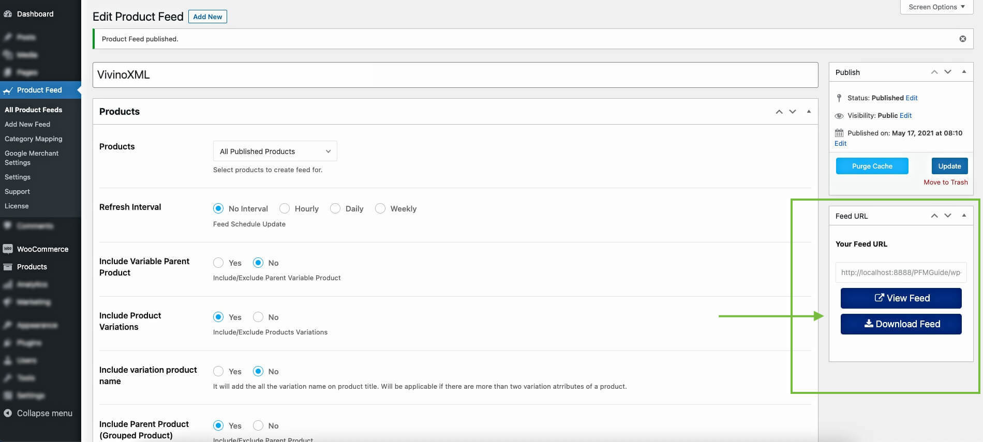The height and width of the screenshot is (442, 983).
Task: Click the Update button
Action: [949, 166]
